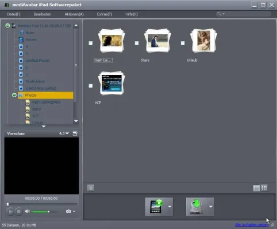
Task: Select the highlighted Photos tree item
Action: coord(45,95)
